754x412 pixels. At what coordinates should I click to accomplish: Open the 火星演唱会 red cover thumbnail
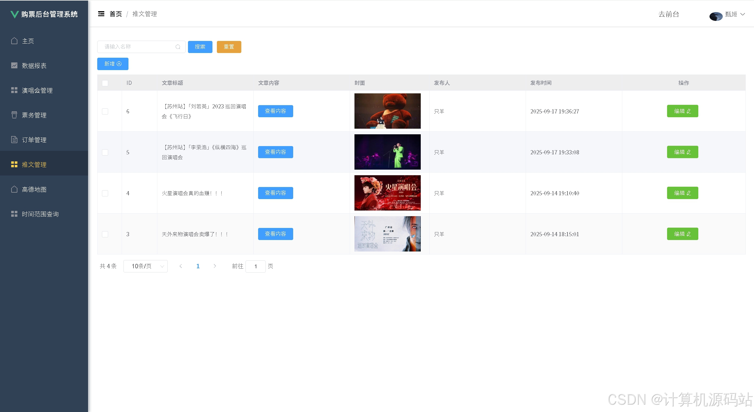(x=387, y=193)
